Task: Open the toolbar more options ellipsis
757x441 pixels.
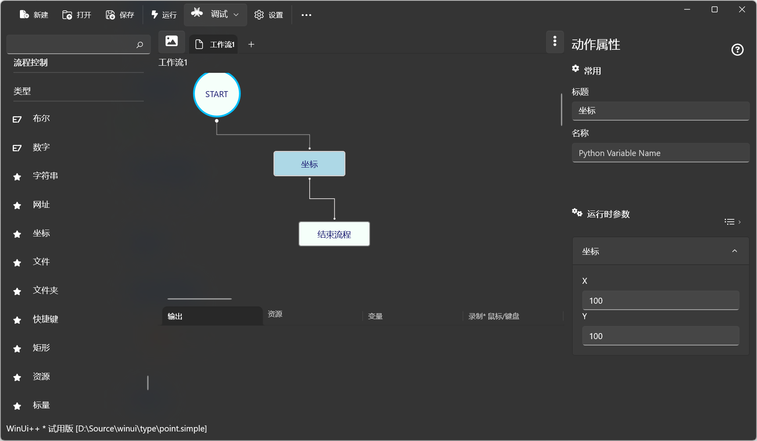Action: pos(306,15)
